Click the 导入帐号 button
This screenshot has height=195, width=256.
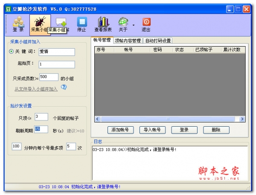click(152, 130)
